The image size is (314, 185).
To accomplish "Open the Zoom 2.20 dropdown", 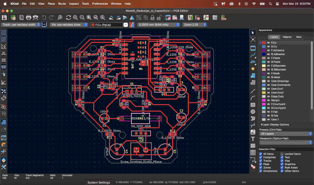I will click(x=194, y=24).
